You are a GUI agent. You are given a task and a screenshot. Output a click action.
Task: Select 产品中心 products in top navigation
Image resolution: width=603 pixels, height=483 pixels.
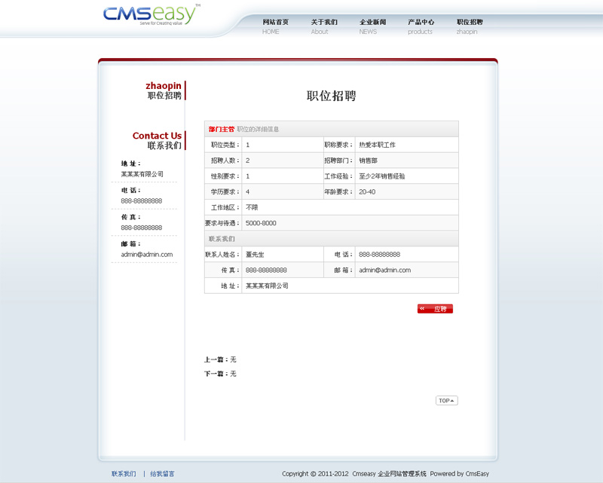(x=421, y=26)
